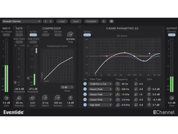Viewport: 178px width, 134px height.
Task: Toggle the Gate In/Out switch
Action: tap(19, 35)
